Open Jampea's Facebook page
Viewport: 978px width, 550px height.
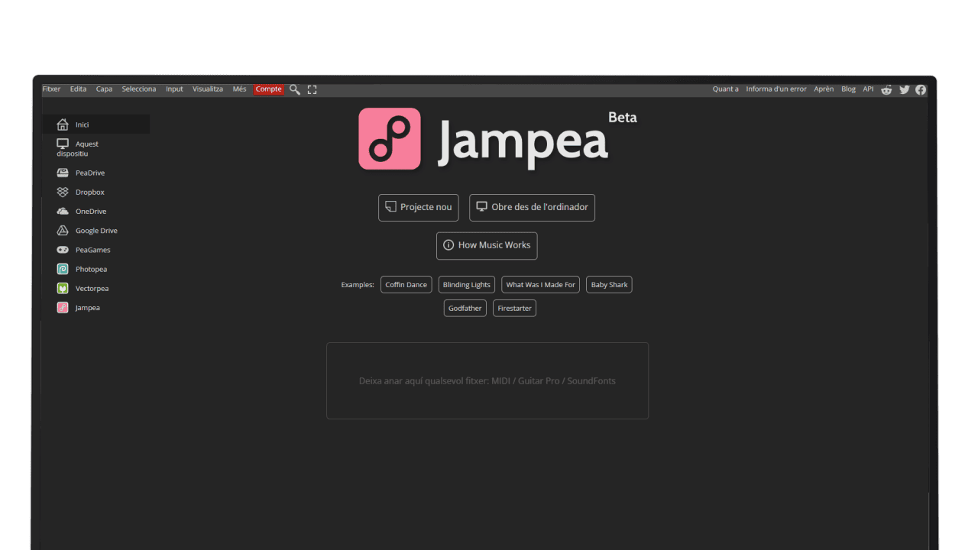pyautogui.click(x=921, y=89)
